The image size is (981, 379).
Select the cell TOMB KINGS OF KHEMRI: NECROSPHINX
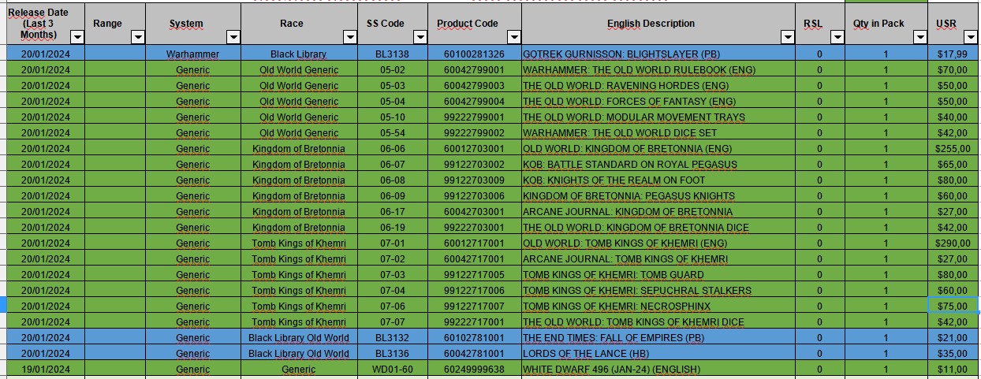pyautogui.click(x=658, y=306)
